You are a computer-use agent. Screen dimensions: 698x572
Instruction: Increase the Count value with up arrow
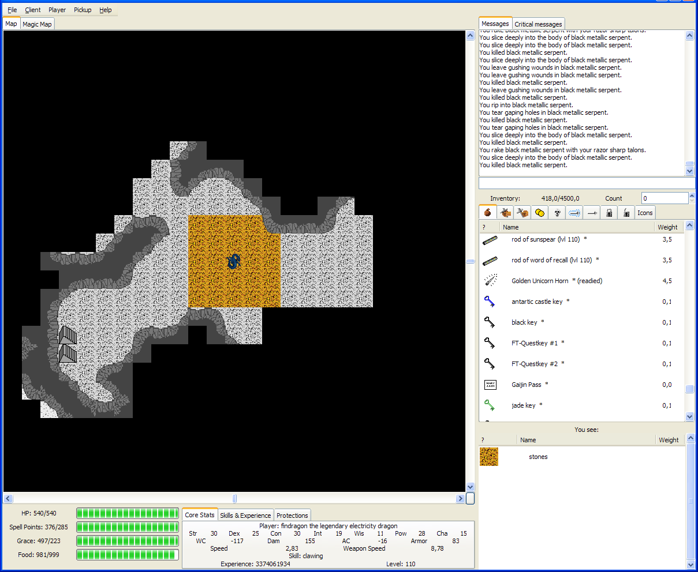click(x=692, y=195)
